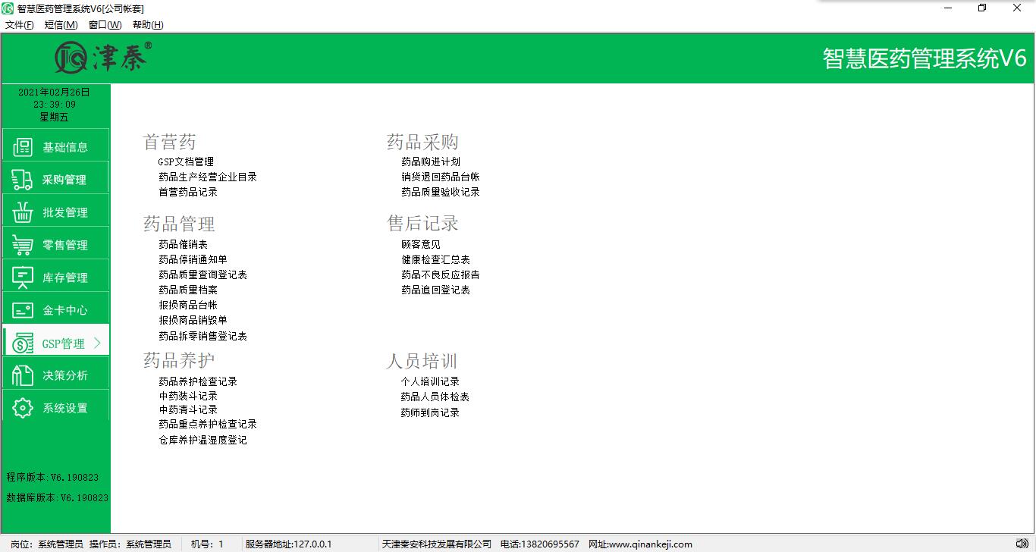Viewport: 1036px width, 552px height.
Task: Open the 短信(M) menu
Action: (x=61, y=25)
